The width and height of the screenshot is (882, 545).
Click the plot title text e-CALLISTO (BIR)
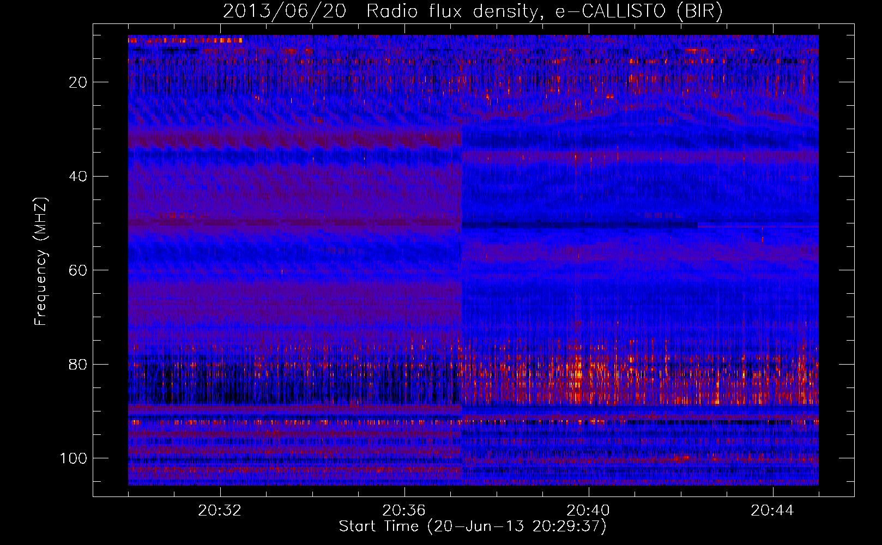639,11
